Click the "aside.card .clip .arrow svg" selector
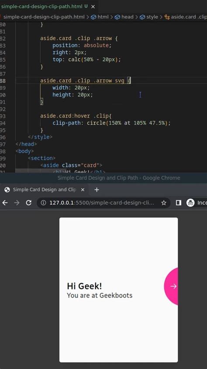Screen dimensions: 207x369 click(82, 81)
